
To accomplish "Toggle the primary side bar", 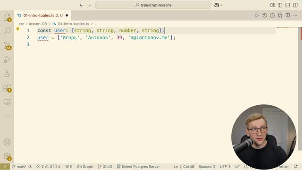I will click(280, 5).
